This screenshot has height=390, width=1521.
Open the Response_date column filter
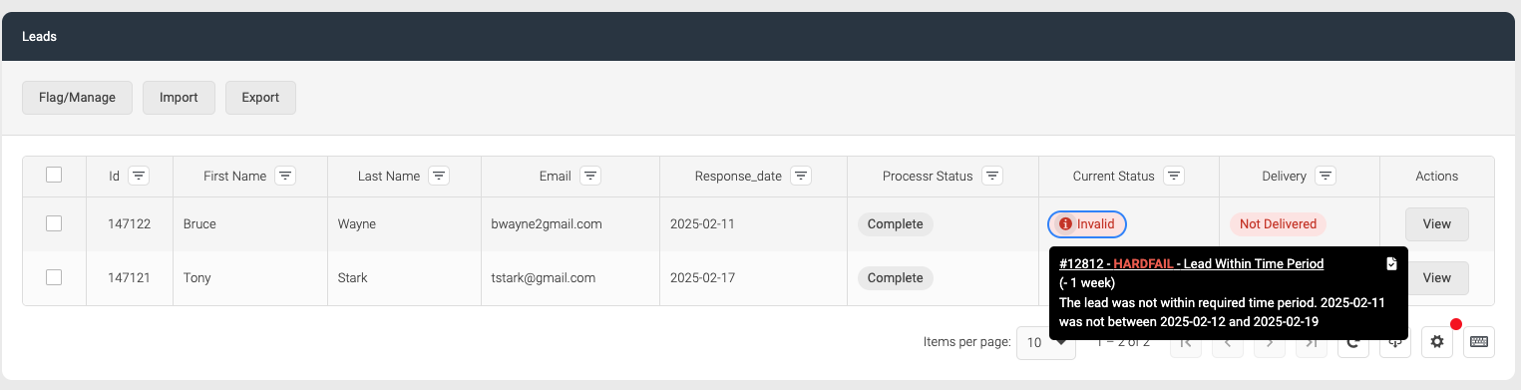[x=801, y=177]
